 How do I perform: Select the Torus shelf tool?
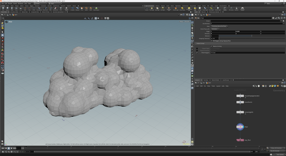pyautogui.click(x=16, y=9)
